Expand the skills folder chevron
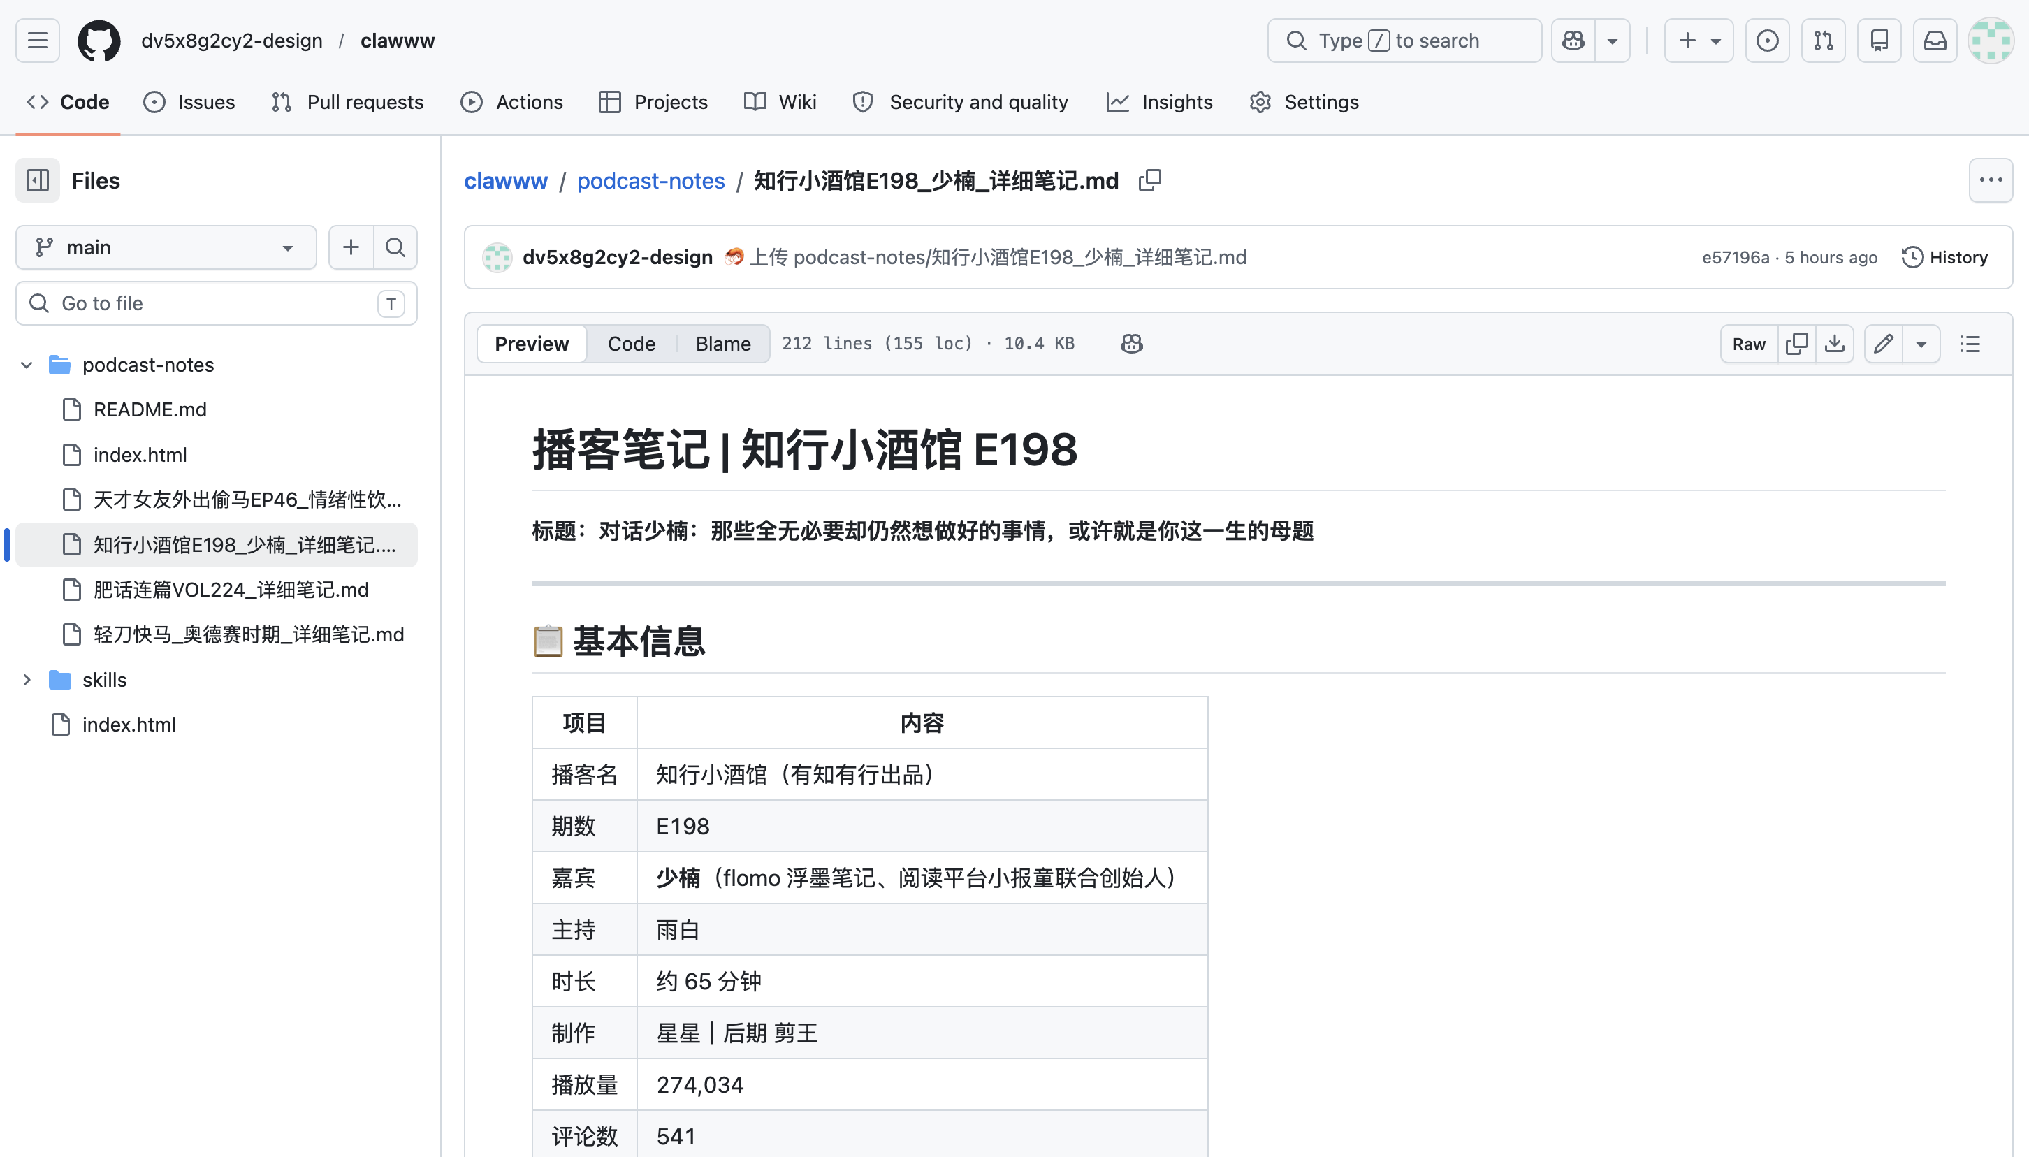 pos(27,679)
